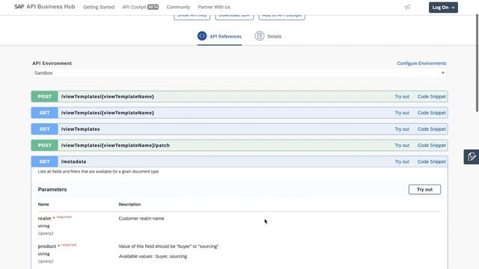
Task: Click the /metadata description about fields and filters
Action: [98, 171]
